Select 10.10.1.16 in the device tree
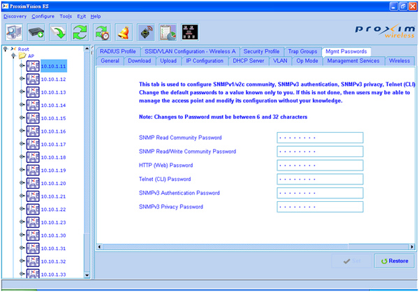Viewport: 419px width, 292px height. [54, 131]
